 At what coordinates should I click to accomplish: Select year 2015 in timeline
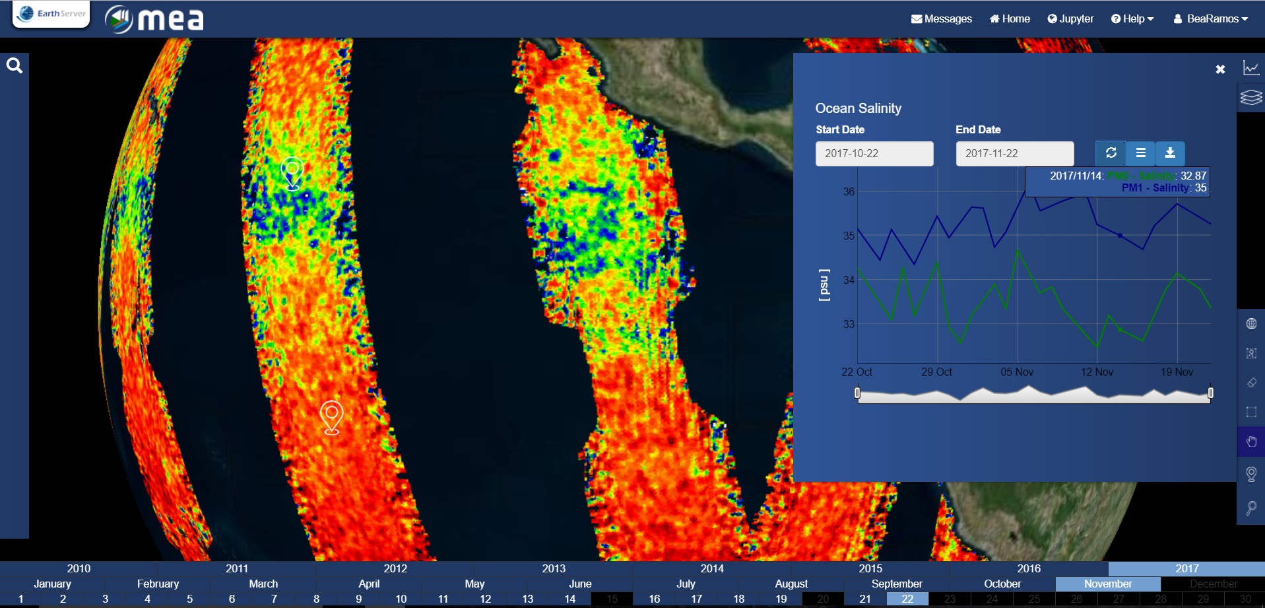pyautogui.click(x=870, y=568)
